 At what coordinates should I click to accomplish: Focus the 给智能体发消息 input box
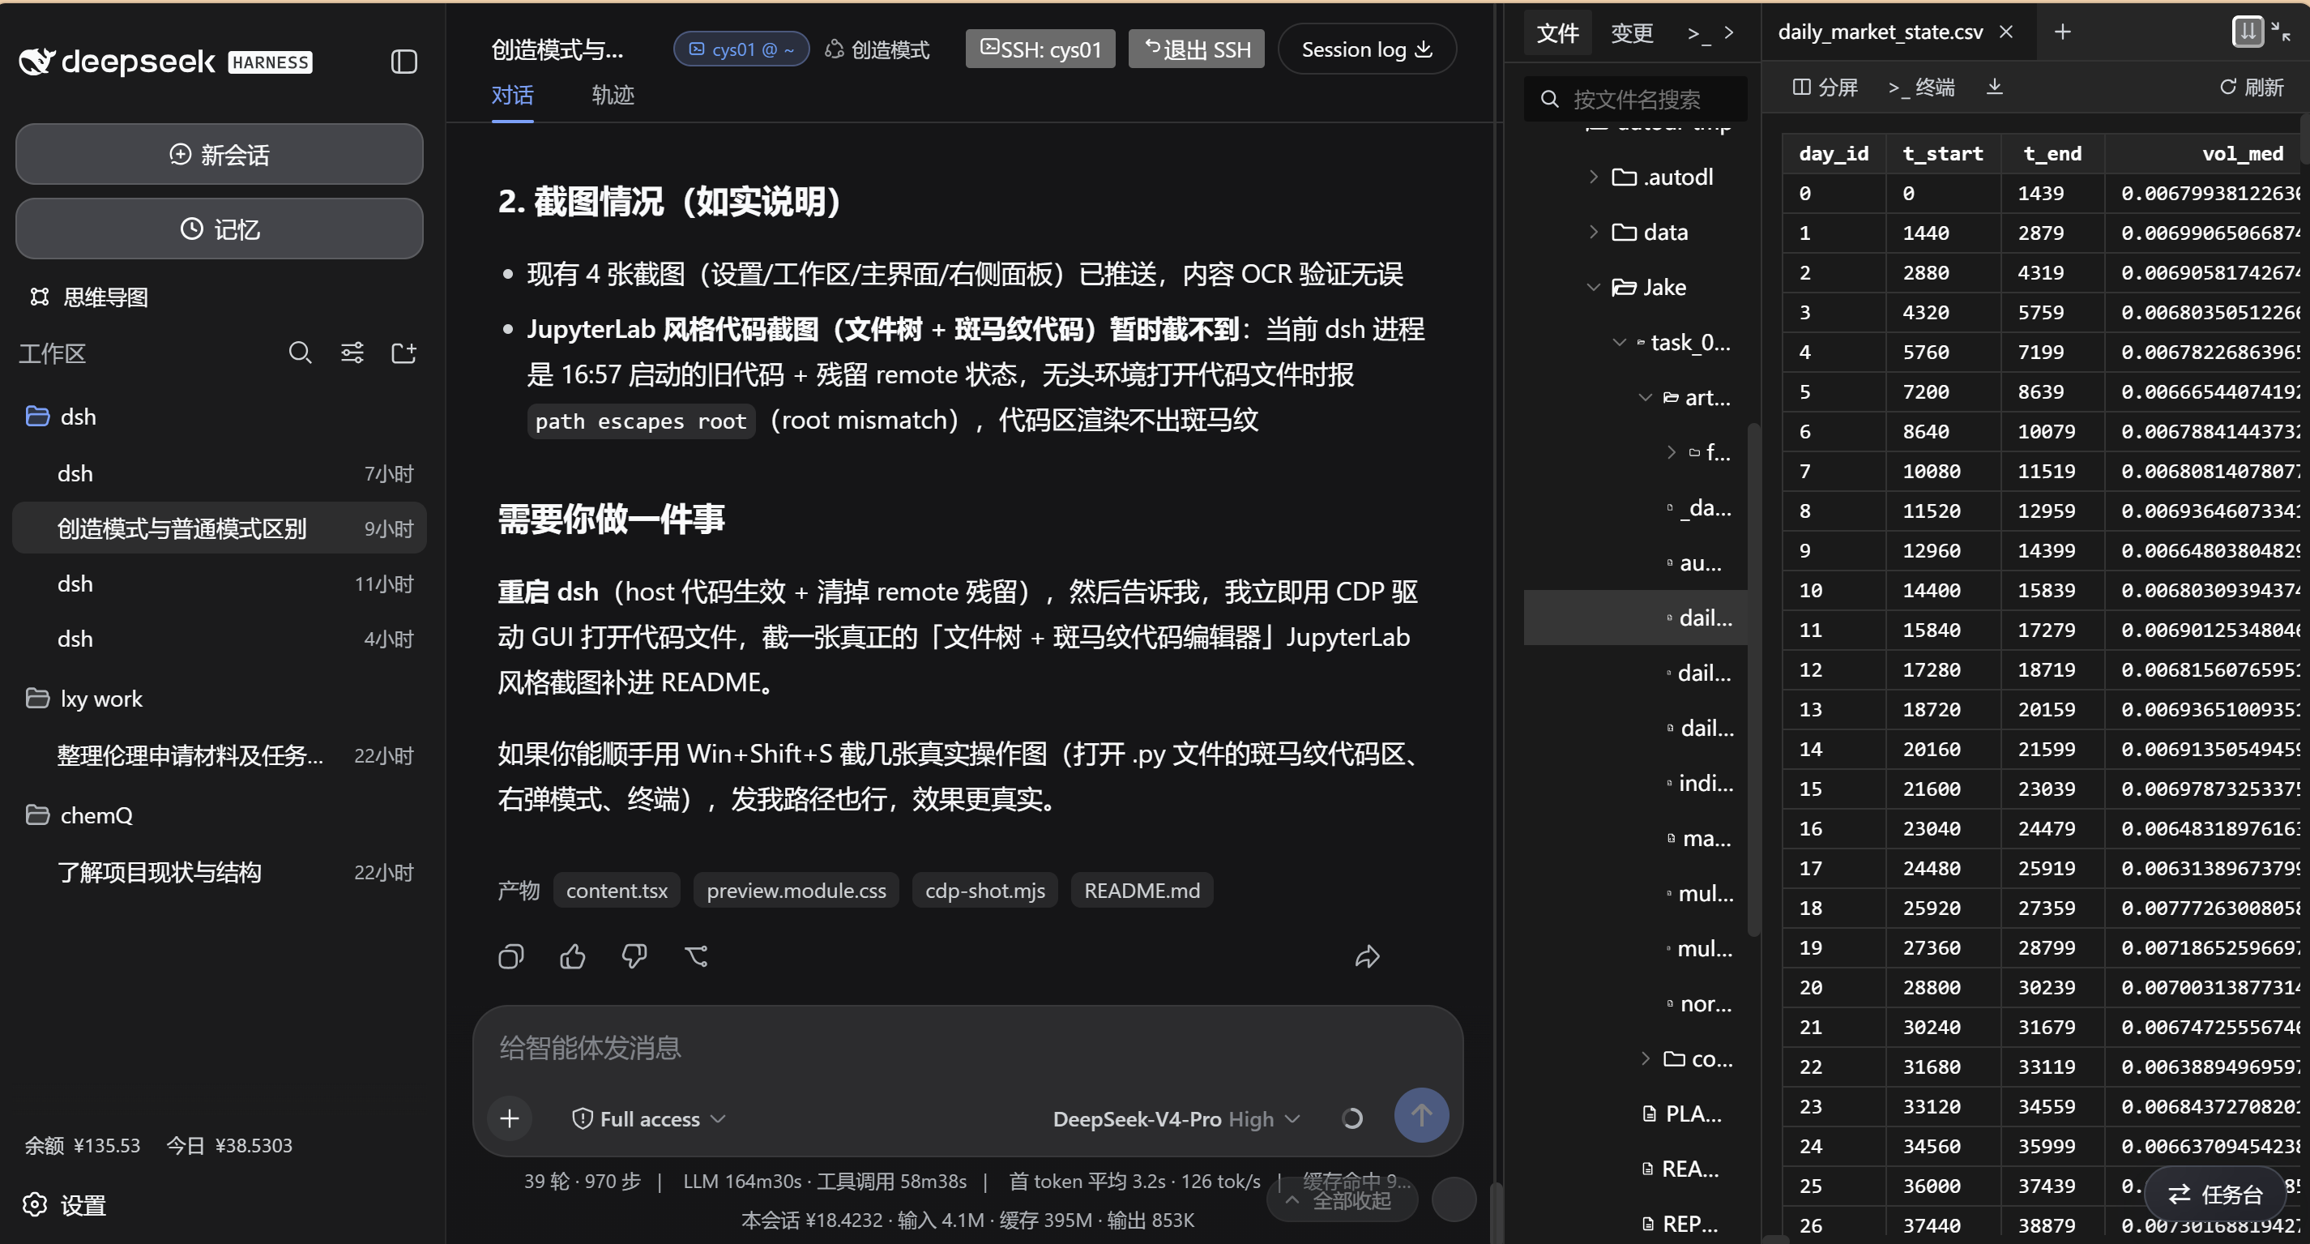[x=967, y=1048]
